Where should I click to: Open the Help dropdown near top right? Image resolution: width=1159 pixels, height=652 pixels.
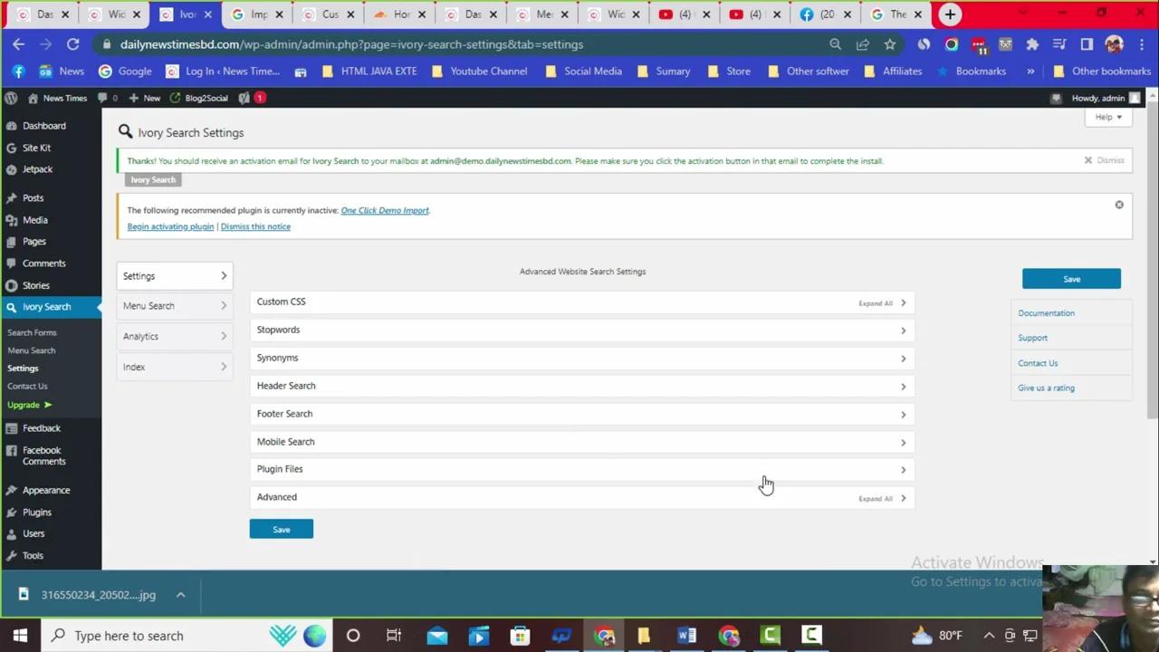coord(1106,117)
